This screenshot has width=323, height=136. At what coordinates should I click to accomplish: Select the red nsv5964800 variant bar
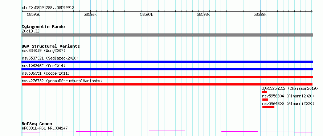point(269,107)
